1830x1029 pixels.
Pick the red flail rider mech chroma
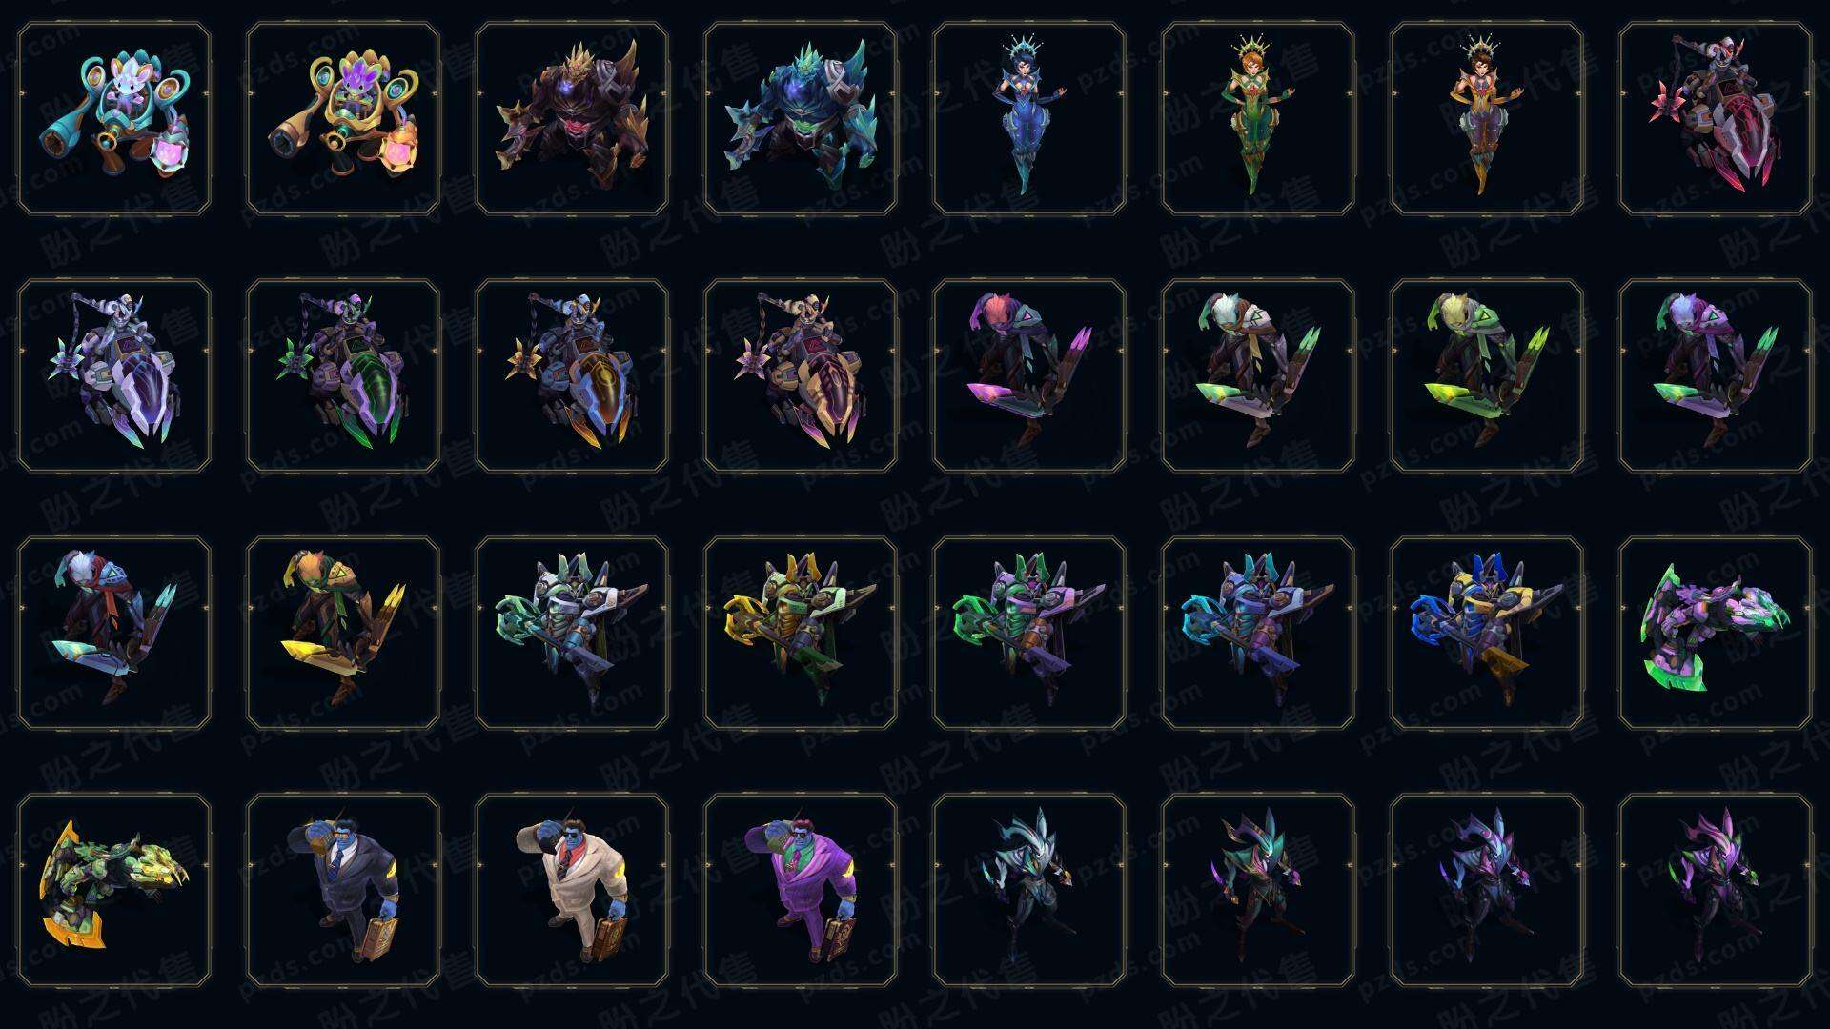1716,119
